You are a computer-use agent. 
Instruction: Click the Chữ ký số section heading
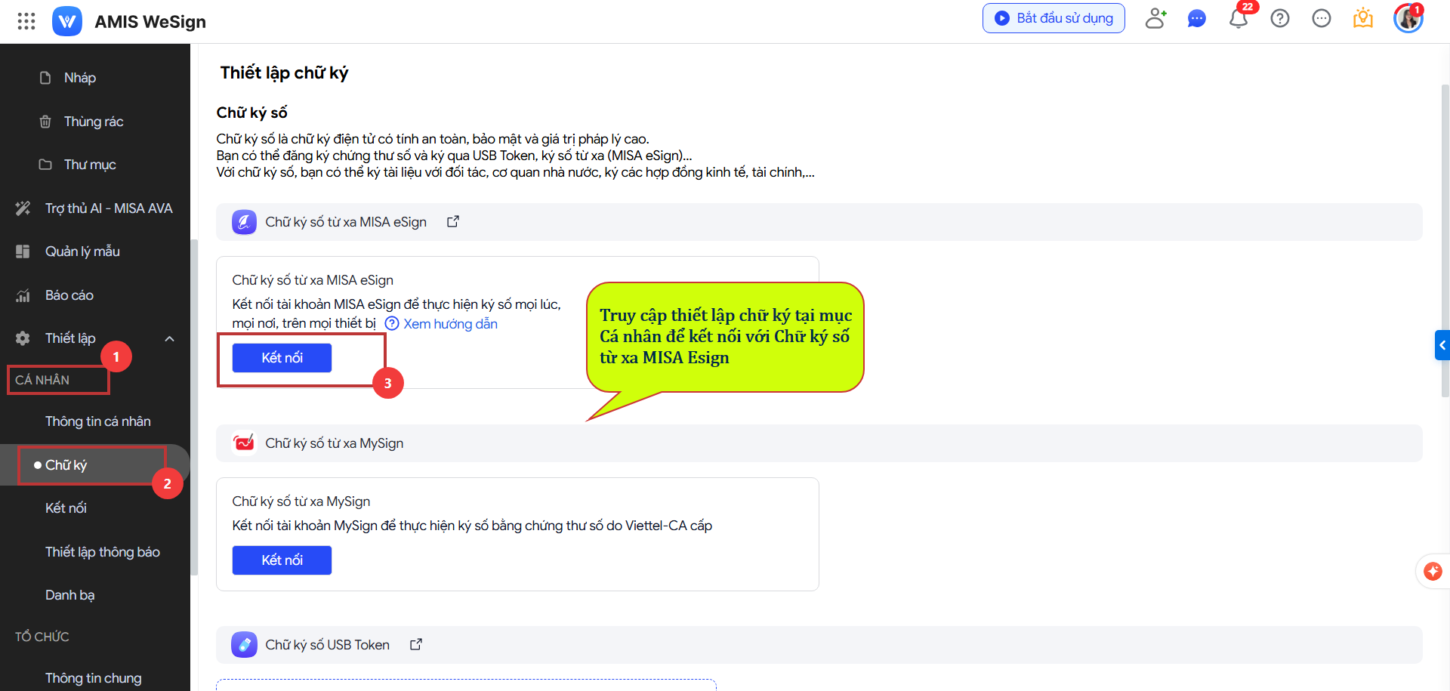(x=251, y=113)
